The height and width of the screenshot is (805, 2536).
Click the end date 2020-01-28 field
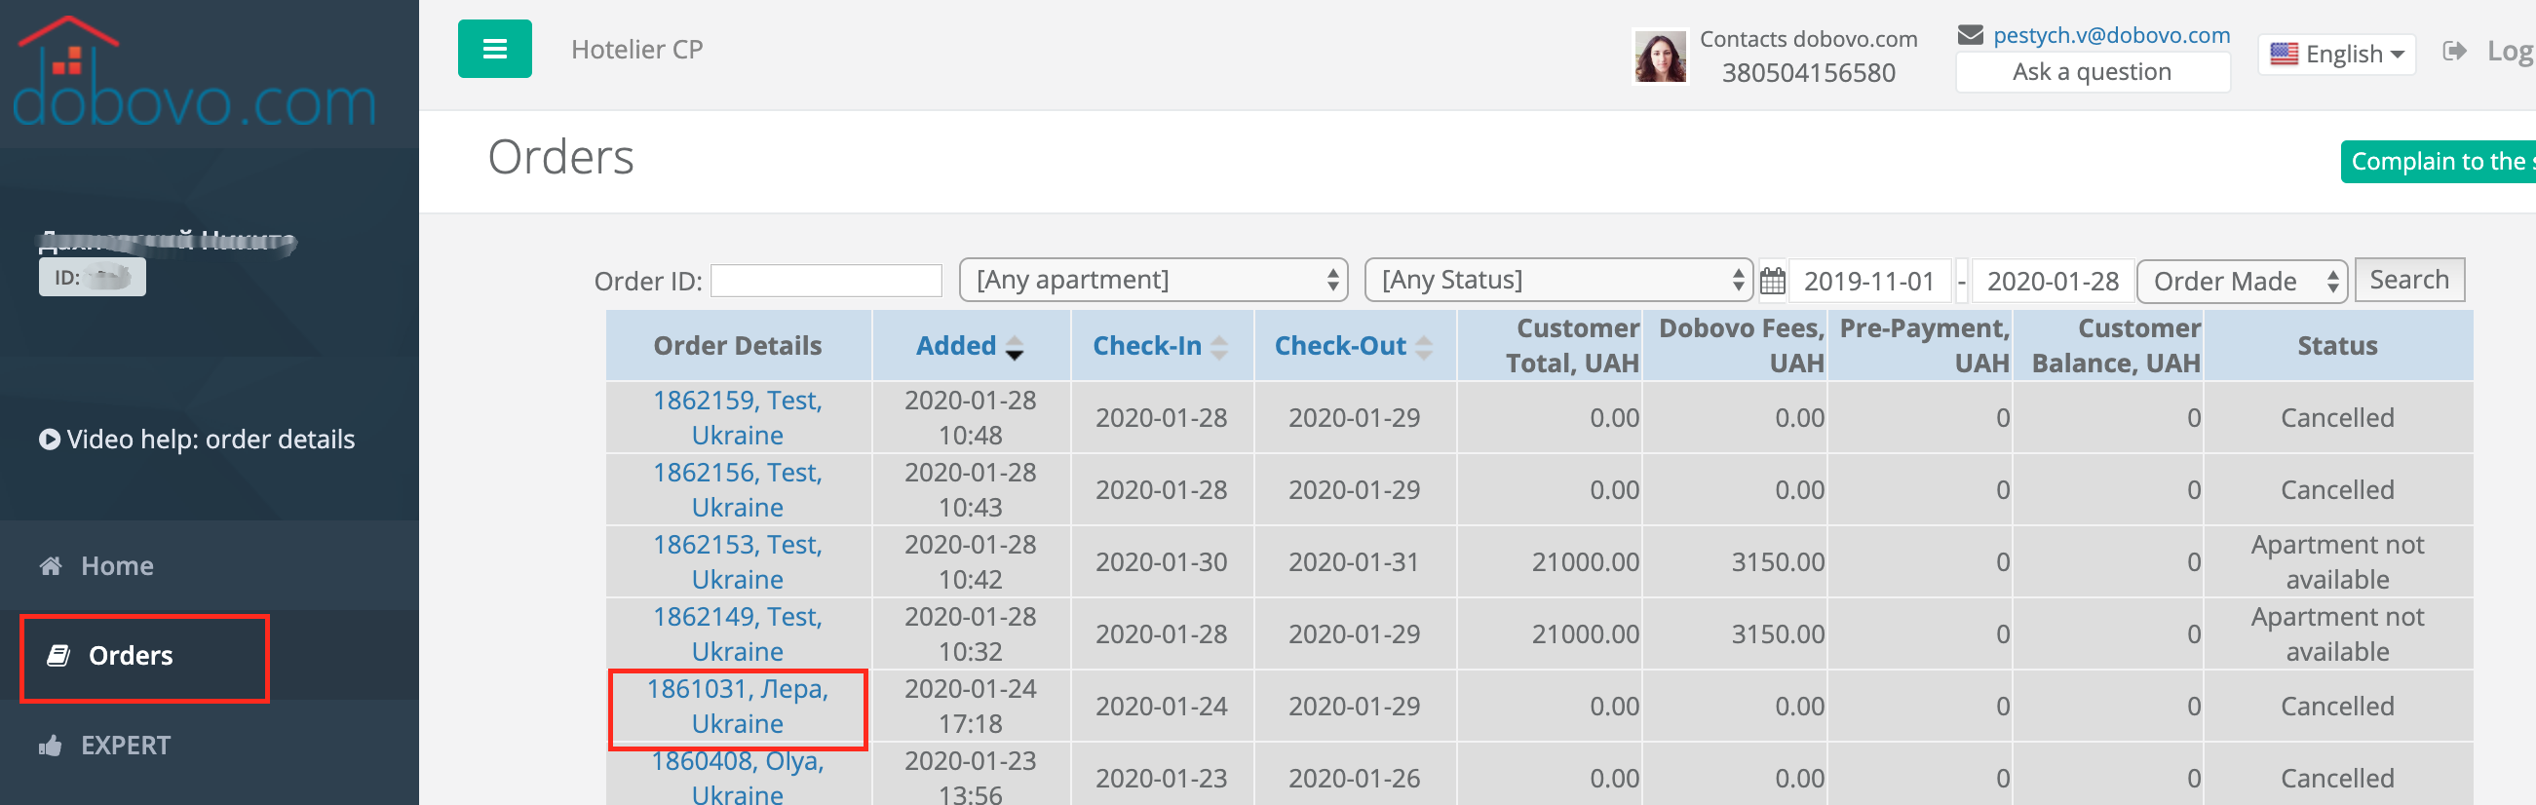[2053, 282]
